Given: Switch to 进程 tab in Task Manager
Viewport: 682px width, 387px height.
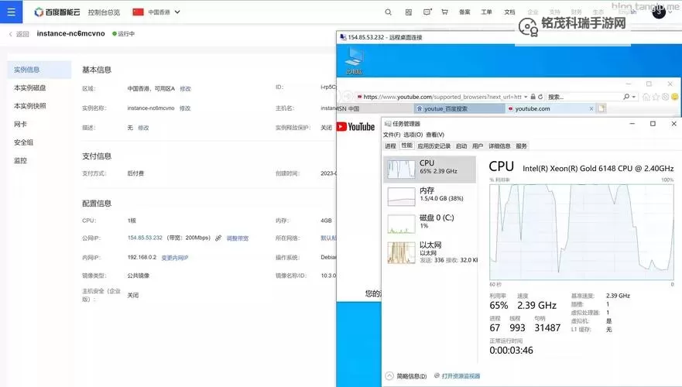Looking at the screenshot, I should pyautogui.click(x=390, y=146).
